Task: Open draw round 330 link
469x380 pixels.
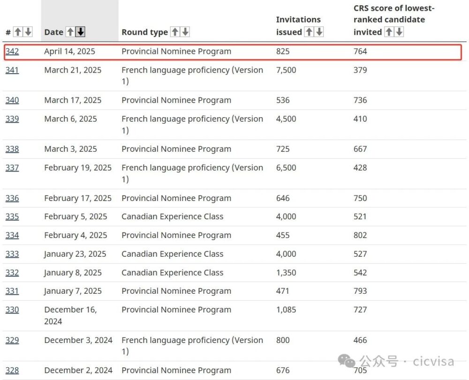Action: (x=12, y=310)
